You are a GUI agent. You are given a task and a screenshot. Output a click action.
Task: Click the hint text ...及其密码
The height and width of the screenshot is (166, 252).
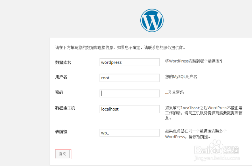[x=174, y=92]
